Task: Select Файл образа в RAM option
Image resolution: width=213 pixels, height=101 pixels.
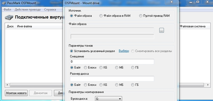Action: point(101,16)
